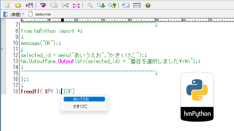This screenshot has width=234, height=131.
Task: Open search using magnifier icon
Action: pos(90,5)
